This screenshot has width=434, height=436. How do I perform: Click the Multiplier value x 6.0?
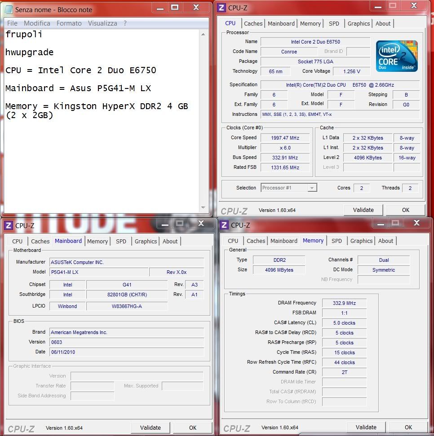point(285,148)
